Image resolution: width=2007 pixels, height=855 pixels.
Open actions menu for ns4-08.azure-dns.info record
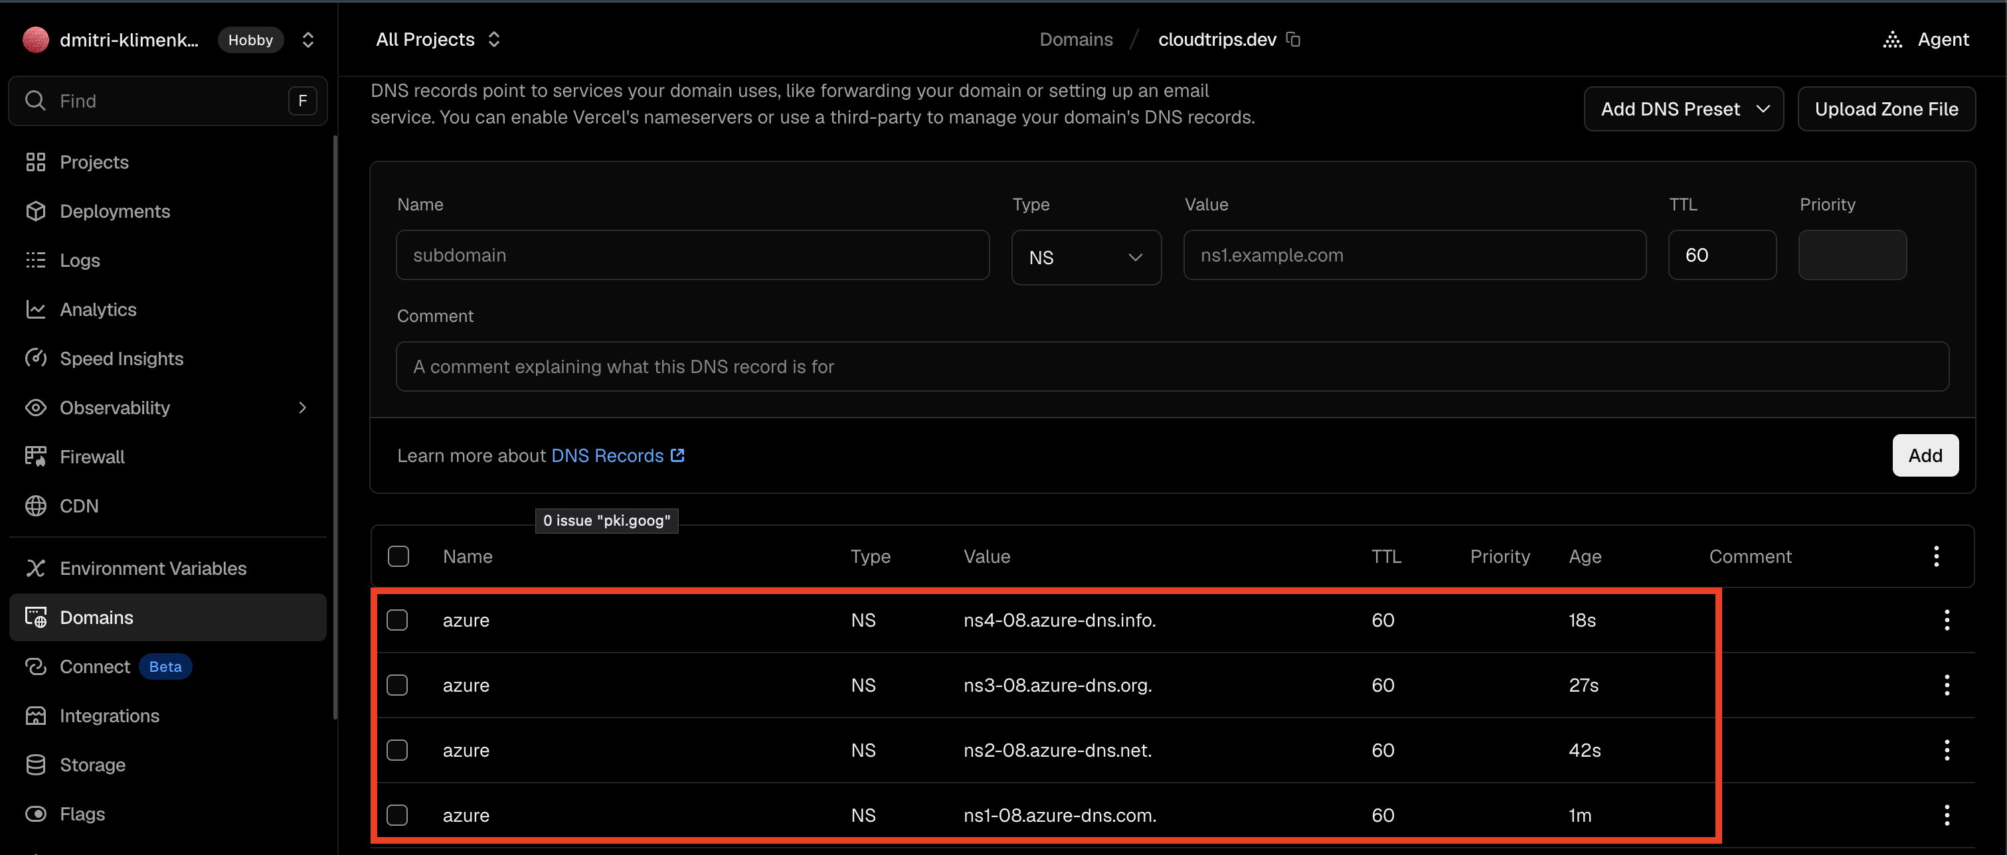point(1946,620)
